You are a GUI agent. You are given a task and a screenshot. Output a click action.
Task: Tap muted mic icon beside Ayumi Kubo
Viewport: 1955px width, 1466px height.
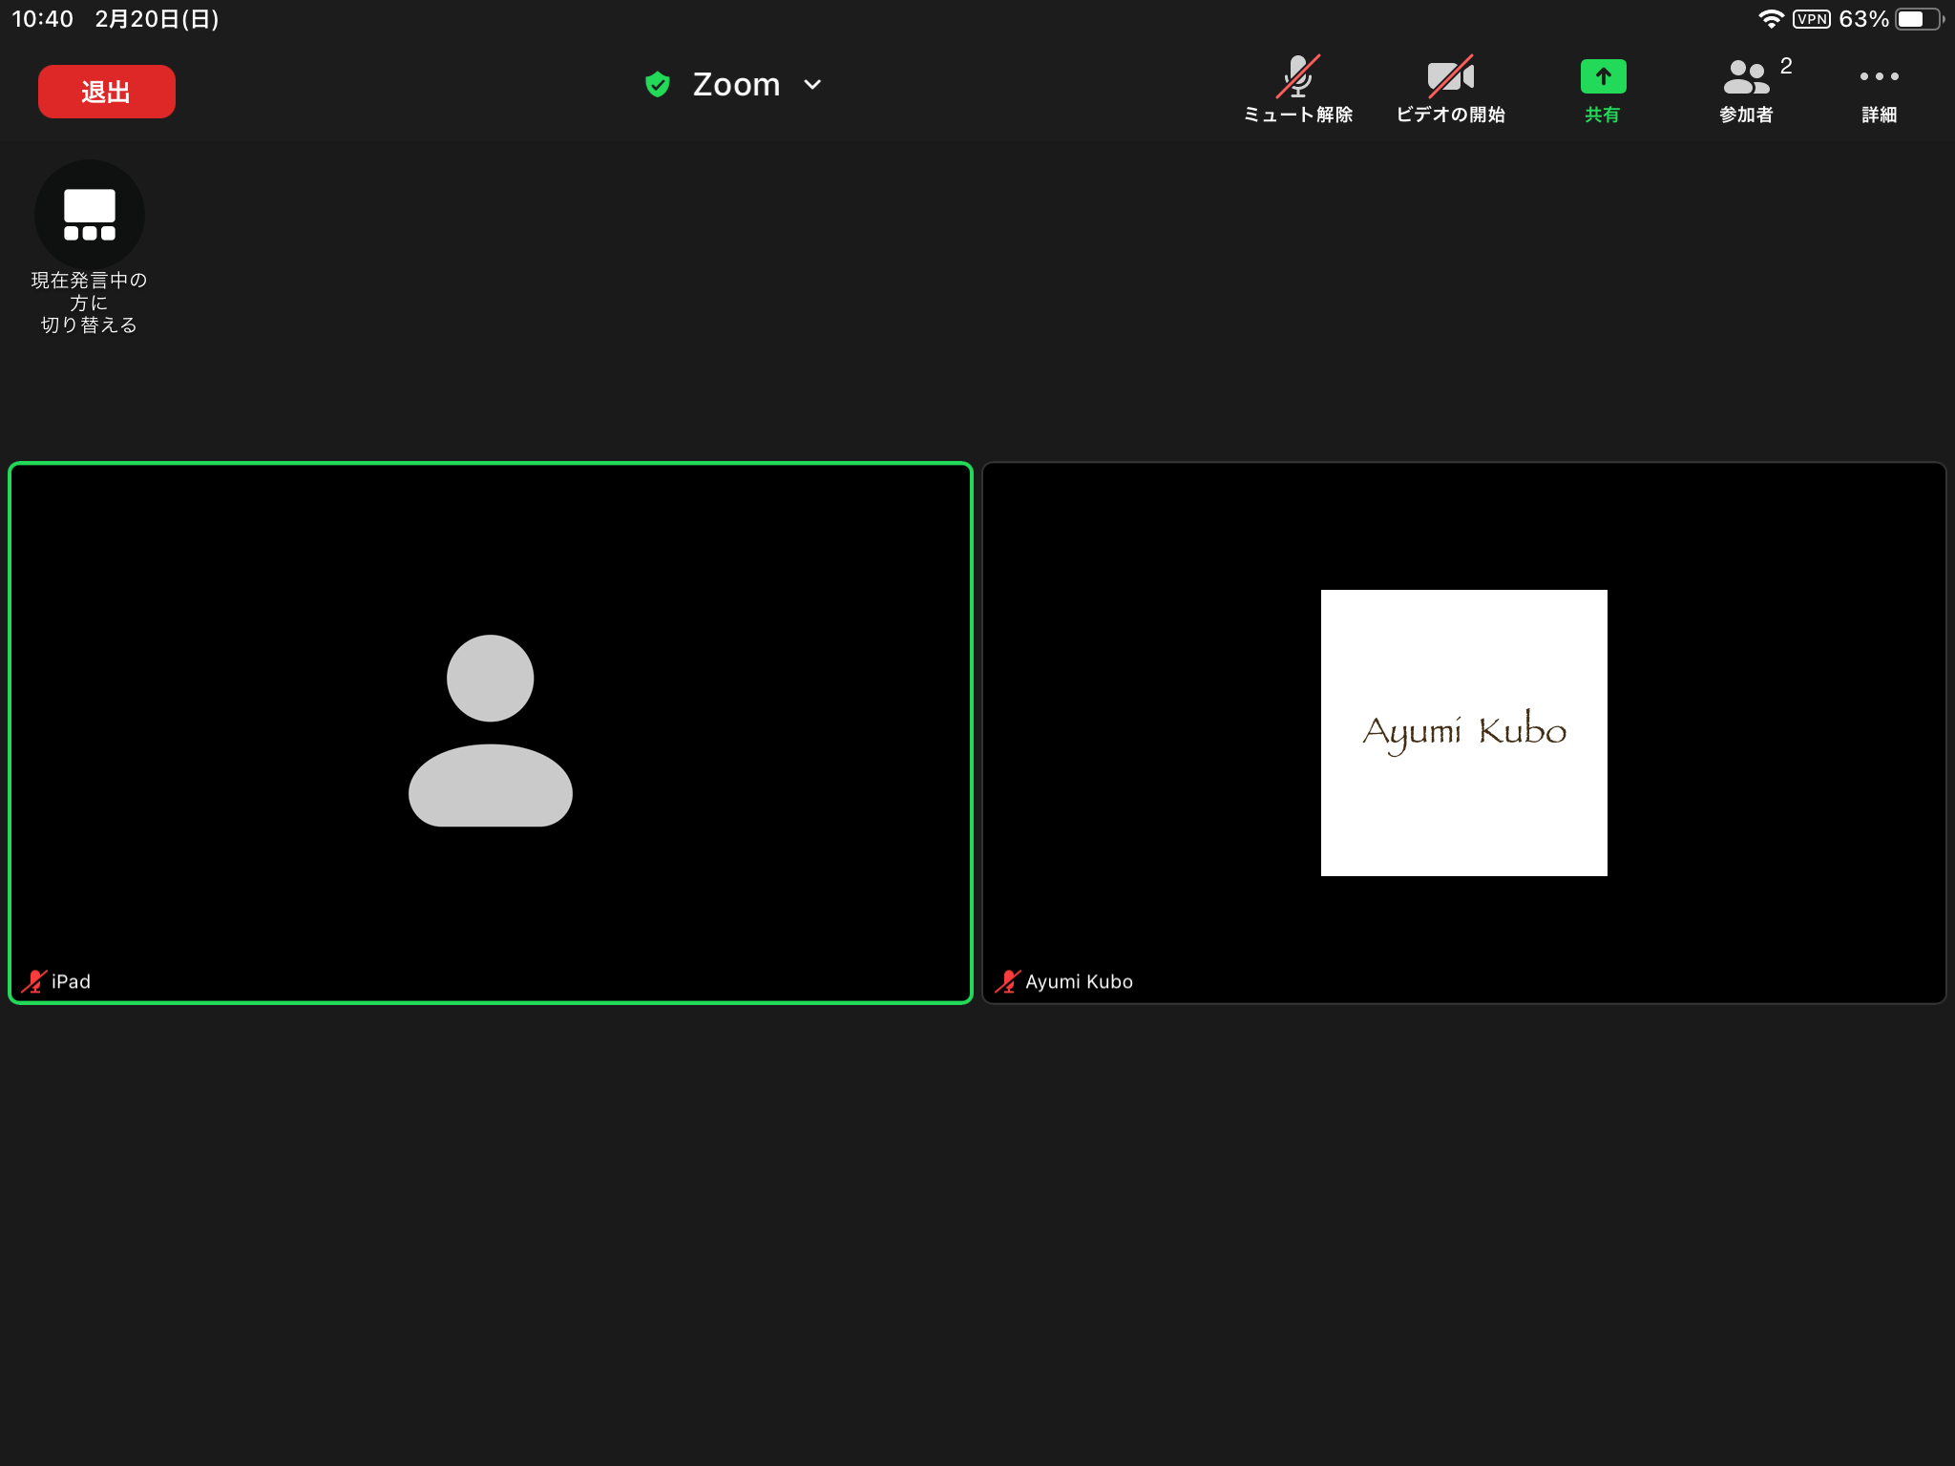(x=1007, y=981)
